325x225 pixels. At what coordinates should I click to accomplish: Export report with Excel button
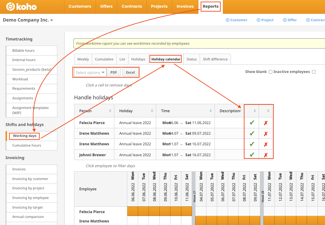click(x=130, y=72)
